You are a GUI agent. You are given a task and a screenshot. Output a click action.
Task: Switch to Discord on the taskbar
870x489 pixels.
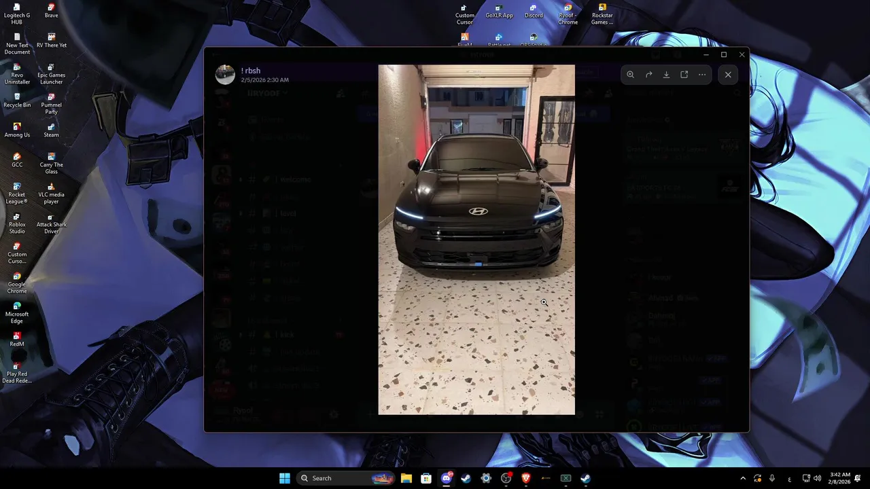pyautogui.click(x=447, y=478)
